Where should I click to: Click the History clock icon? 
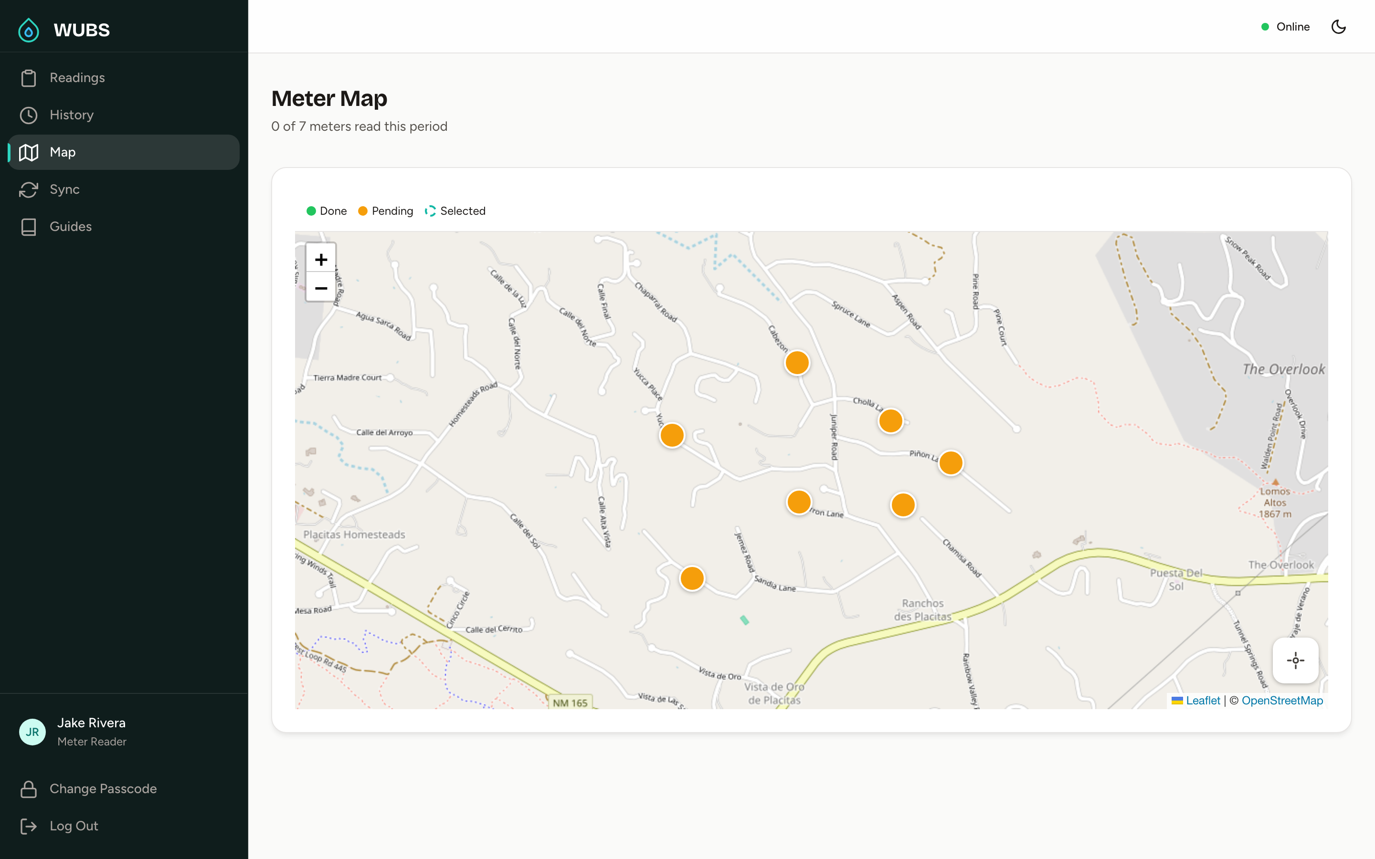coord(29,115)
